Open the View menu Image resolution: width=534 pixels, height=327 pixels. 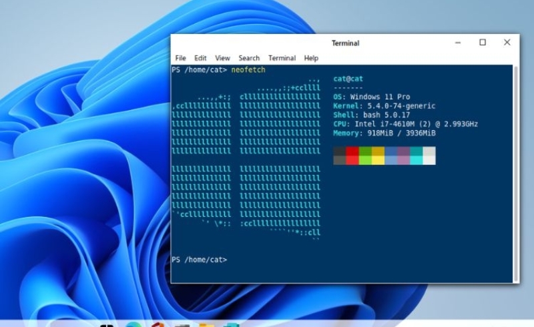click(222, 58)
